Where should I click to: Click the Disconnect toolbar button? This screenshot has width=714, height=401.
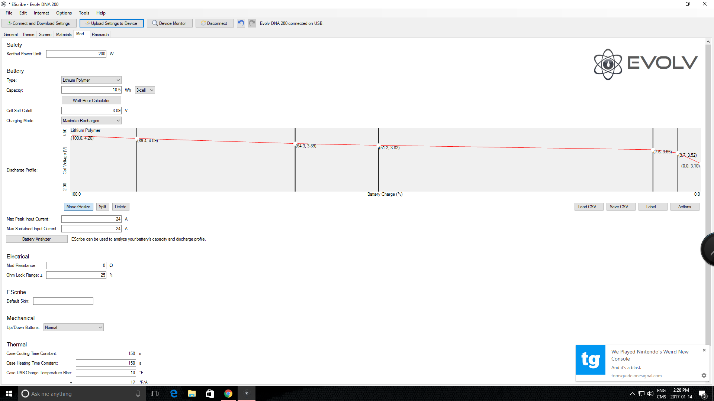pos(215,23)
